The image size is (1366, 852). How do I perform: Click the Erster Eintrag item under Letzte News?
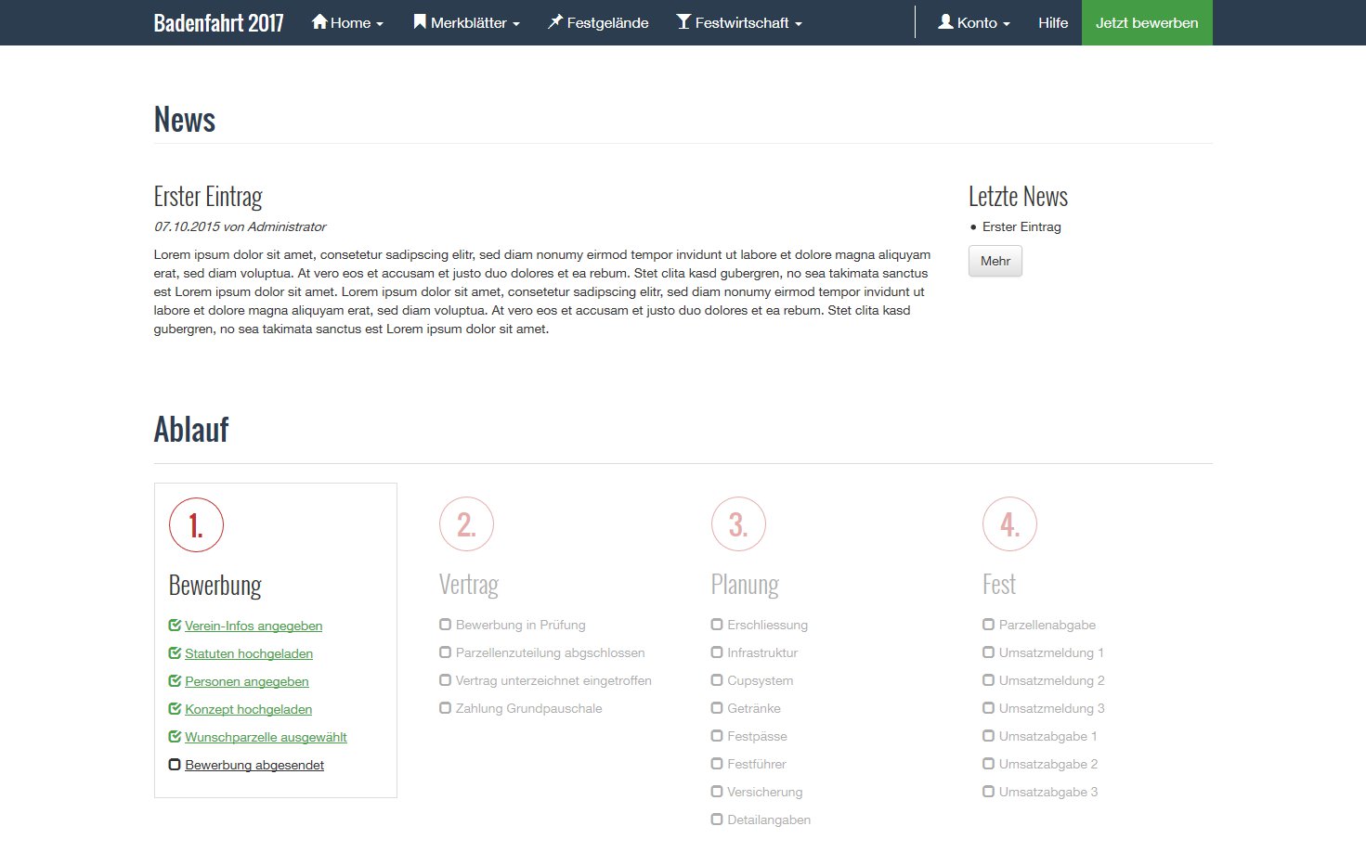(x=1022, y=226)
